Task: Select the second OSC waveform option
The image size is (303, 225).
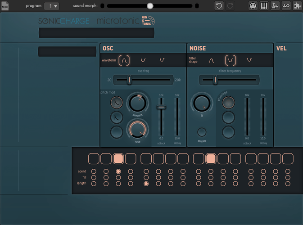Action: pos(143,60)
